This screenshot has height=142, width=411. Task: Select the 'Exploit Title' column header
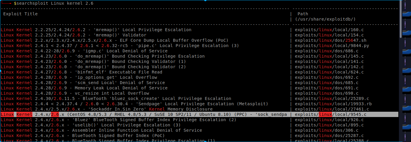[x=20, y=14]
